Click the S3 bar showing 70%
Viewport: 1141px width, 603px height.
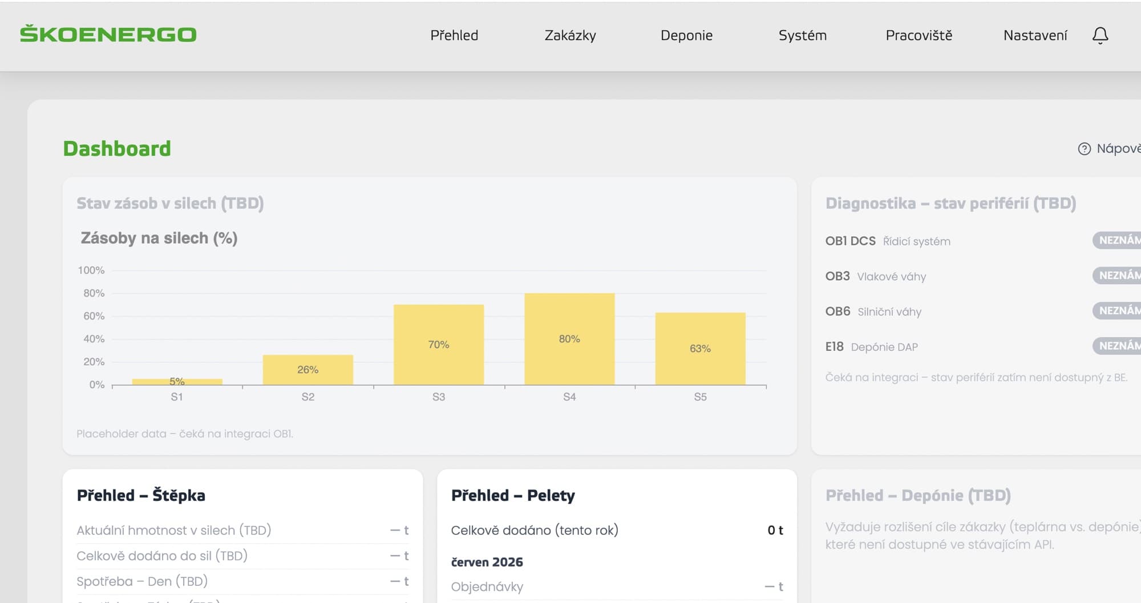pyautogui.click(x=439, y=345)
